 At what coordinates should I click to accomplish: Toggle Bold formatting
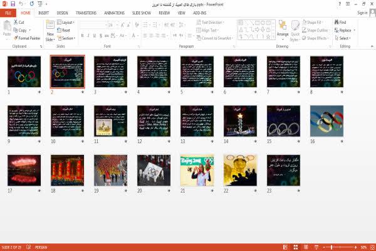[x=82, y=36]
